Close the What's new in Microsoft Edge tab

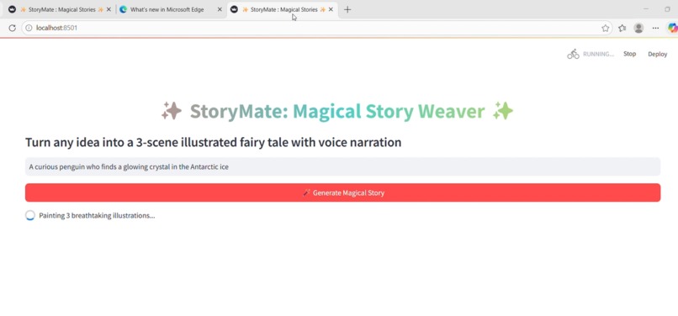coord(220,9)
